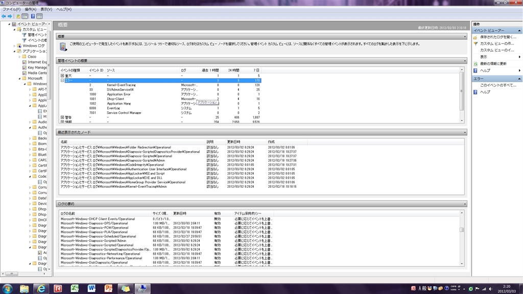Click カスタム ビューの作成 action
The width and height of the screenshot is (523, 294).
pos(497,44)
